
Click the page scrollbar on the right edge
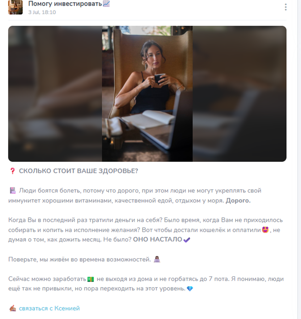click(299, 159)
